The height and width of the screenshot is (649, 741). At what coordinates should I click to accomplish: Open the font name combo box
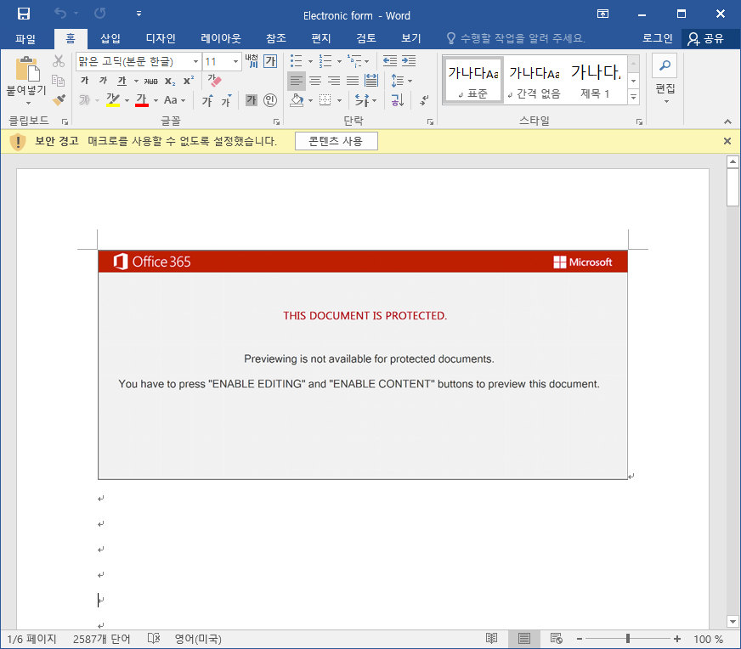click(138, 62)
